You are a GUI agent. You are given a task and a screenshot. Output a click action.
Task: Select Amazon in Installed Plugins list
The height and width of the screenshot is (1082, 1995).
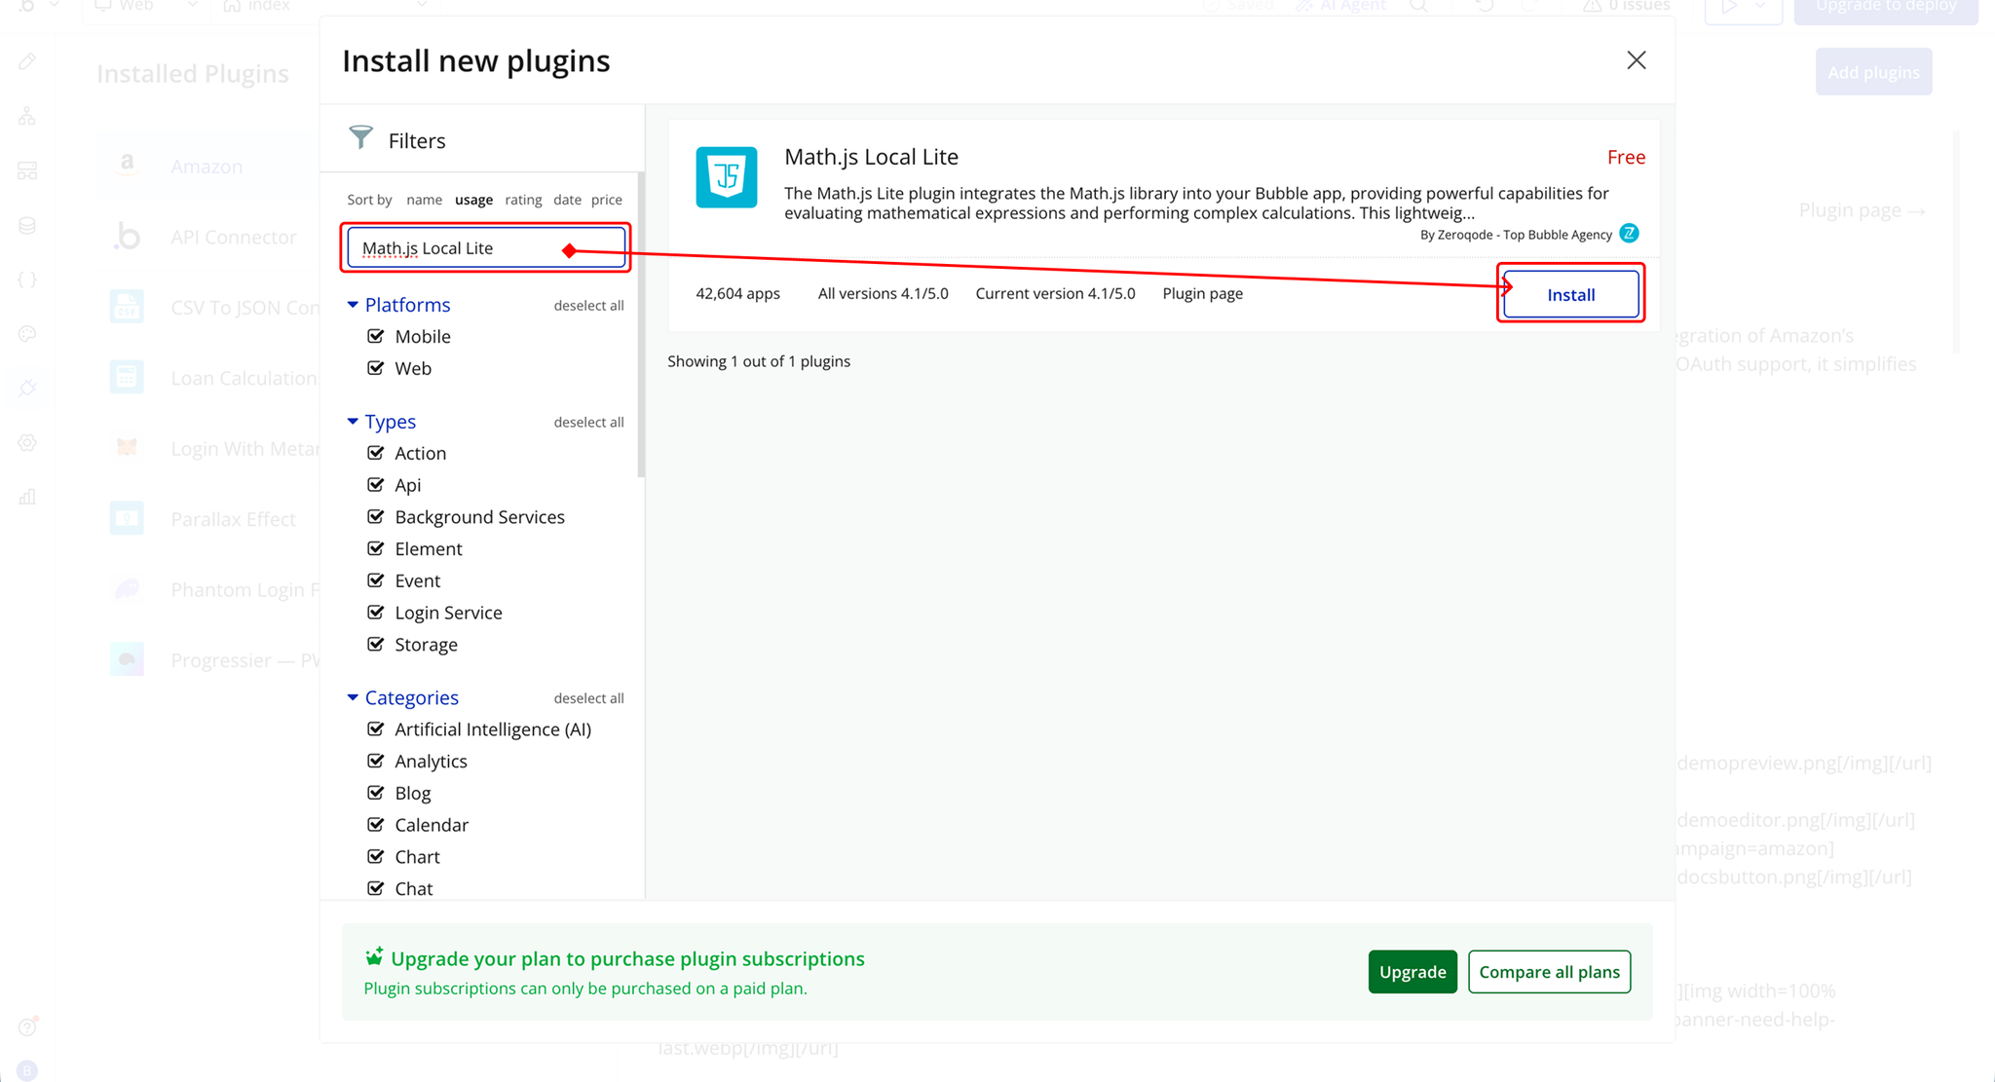coord(207,167)
